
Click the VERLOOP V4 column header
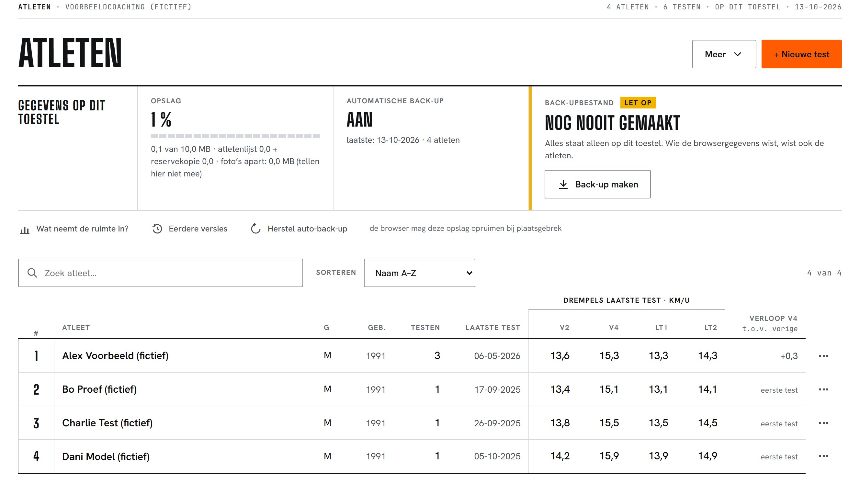pos(773,318)
